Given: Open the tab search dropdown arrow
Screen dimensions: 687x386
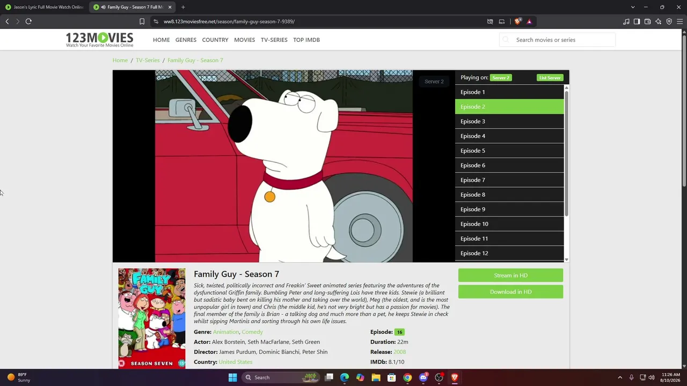Looking at the screenshot, I should click(633, 7).
